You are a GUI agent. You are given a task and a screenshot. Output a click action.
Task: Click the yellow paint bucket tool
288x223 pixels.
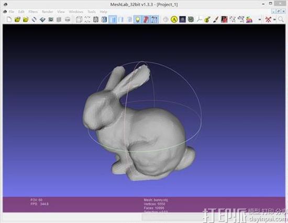pos(207,19)
